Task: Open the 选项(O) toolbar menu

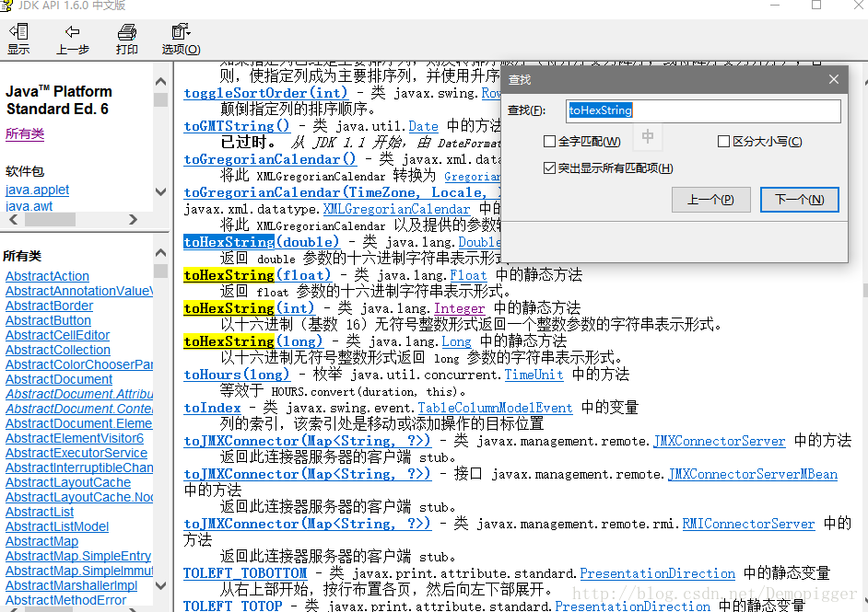Action: pos(181,39)
